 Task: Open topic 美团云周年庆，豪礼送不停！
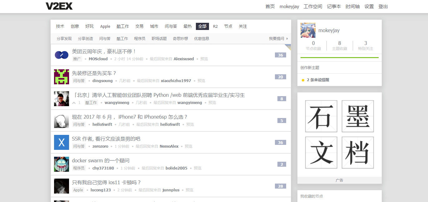(104, 52)
